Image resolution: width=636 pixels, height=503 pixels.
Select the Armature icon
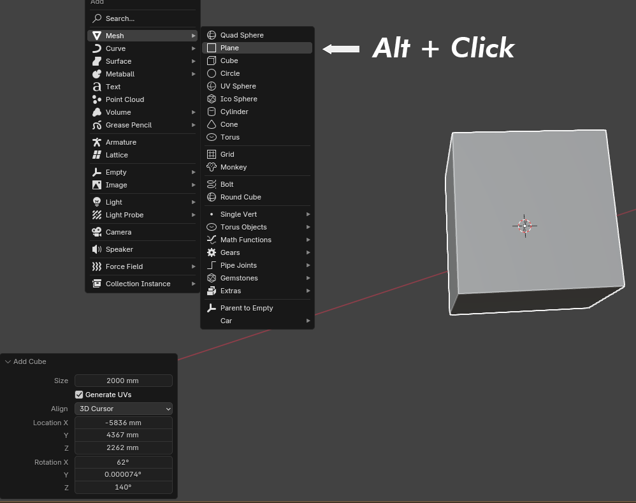click(96, 142)
